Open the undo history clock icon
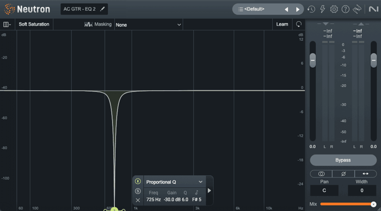The image size is (381, 211). pyautogui.click(x=311, y=9)
